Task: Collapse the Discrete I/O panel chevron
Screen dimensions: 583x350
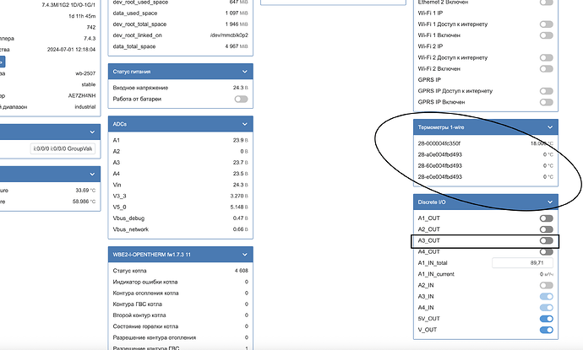Action: 550,202
